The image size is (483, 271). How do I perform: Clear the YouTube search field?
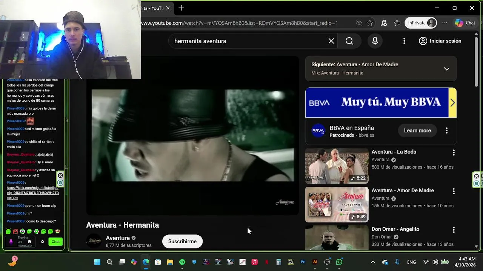coord(331,41)
